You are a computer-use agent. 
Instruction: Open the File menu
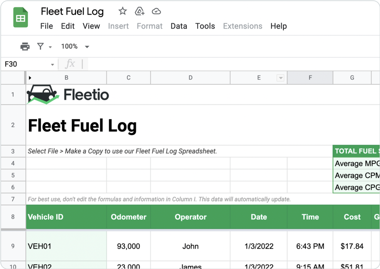coord(46,26)
